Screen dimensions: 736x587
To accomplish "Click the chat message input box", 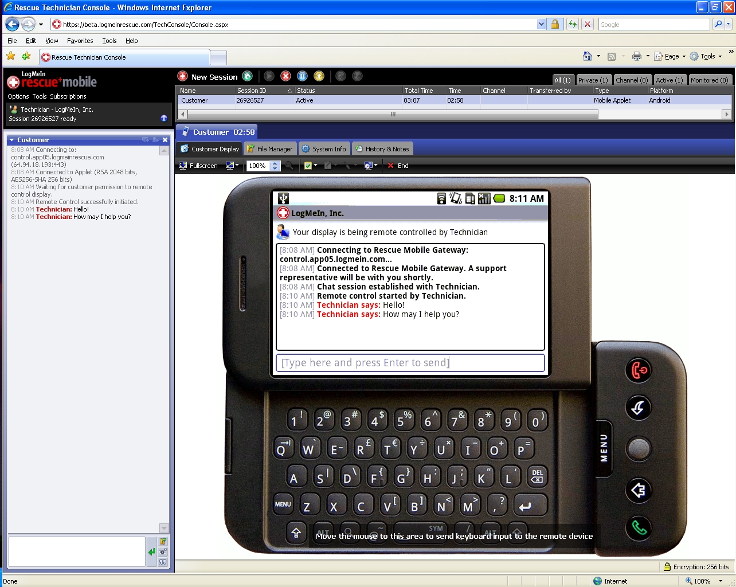I will [77, 551].
